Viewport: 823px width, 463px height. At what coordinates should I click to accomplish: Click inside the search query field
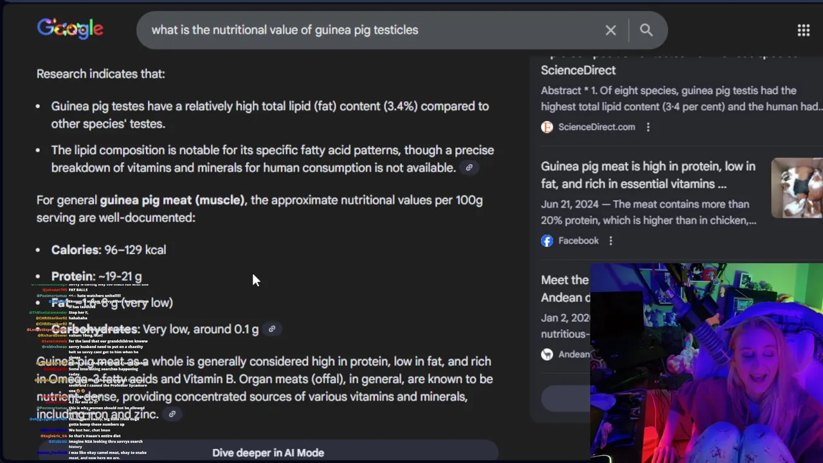pos(373,30)
